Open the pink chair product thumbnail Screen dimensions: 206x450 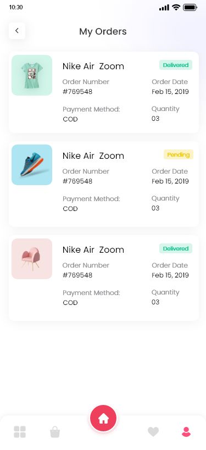32,259
